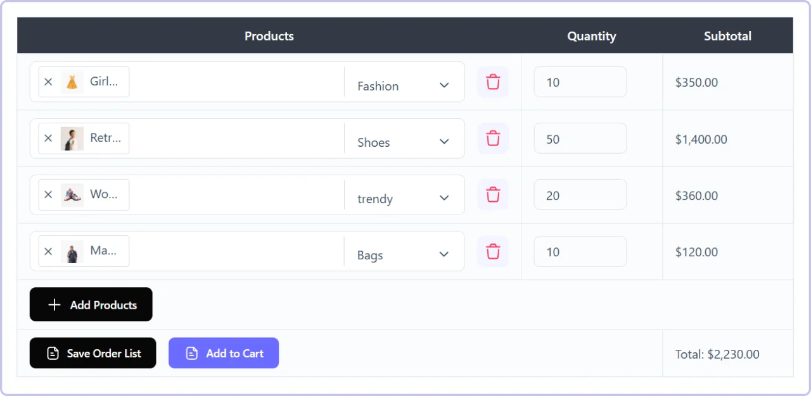Viewport: 811px width, 396px height.
Task: Click the $360.00 subtotal value
Action: 696,195
